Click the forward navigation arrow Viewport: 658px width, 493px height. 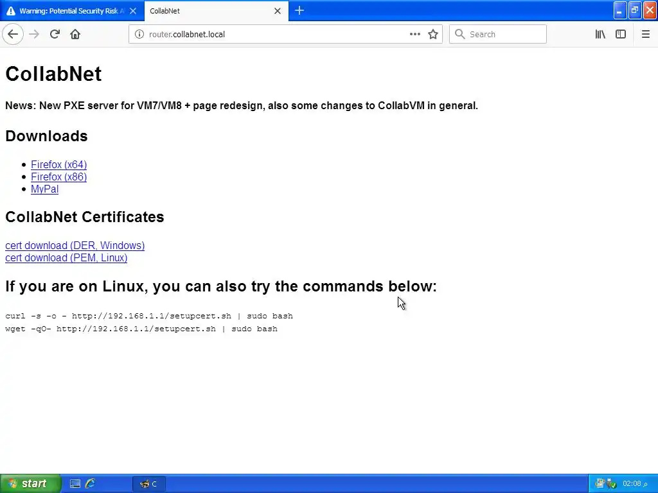click(x=34, y=34)
